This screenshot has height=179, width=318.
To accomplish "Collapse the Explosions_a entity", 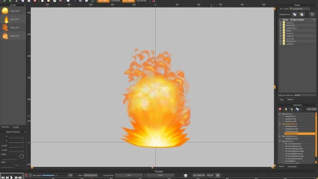I will (x=280, y=114).
